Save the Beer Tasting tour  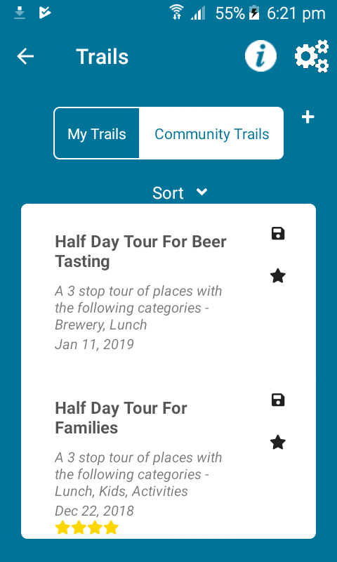click(x=278, y=234)
